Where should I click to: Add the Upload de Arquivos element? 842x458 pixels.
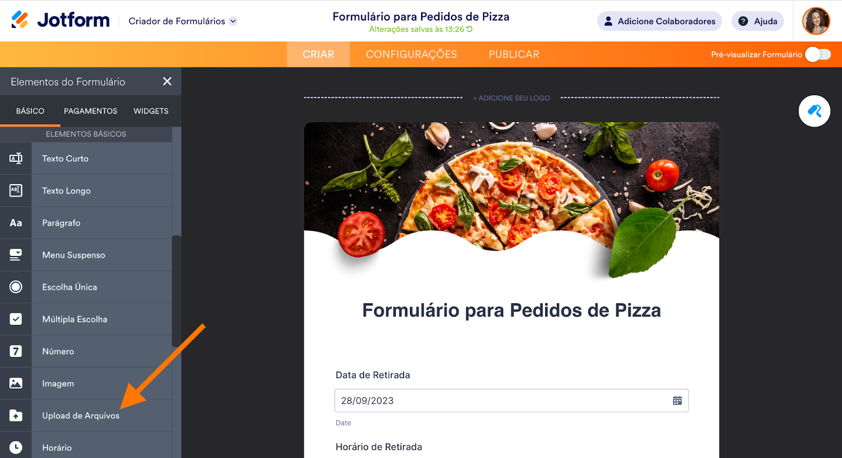[x=86, y=415]
